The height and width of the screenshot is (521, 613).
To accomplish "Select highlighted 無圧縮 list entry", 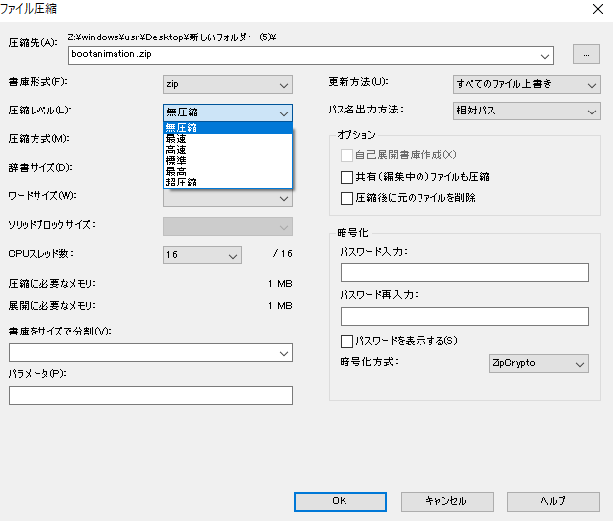I will 227,128.
